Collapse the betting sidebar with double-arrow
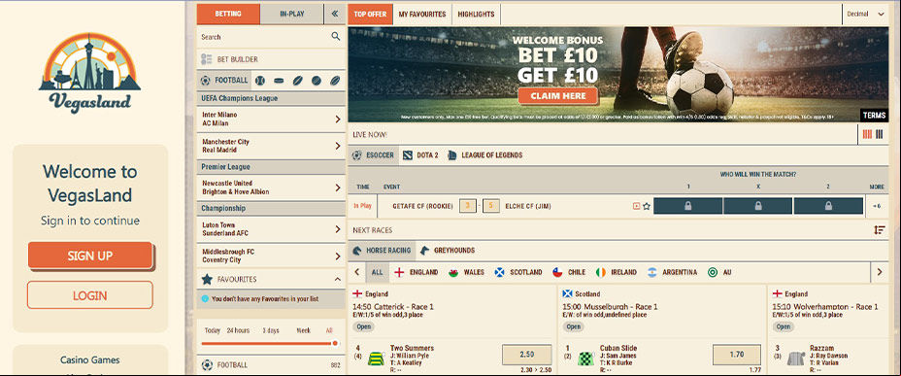Screen dimensions: 901x376 pyautogui.click(x=334, y=15)
